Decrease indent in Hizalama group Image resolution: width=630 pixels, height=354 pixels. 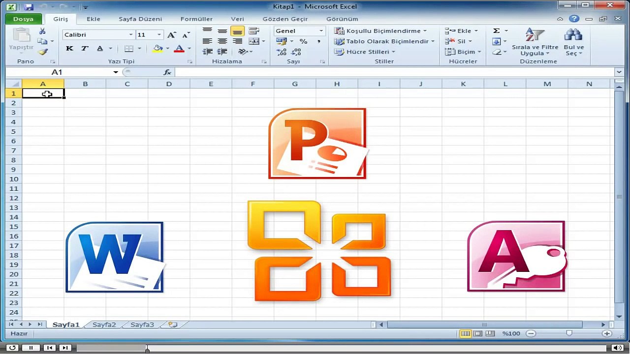[x=207, y=52]
